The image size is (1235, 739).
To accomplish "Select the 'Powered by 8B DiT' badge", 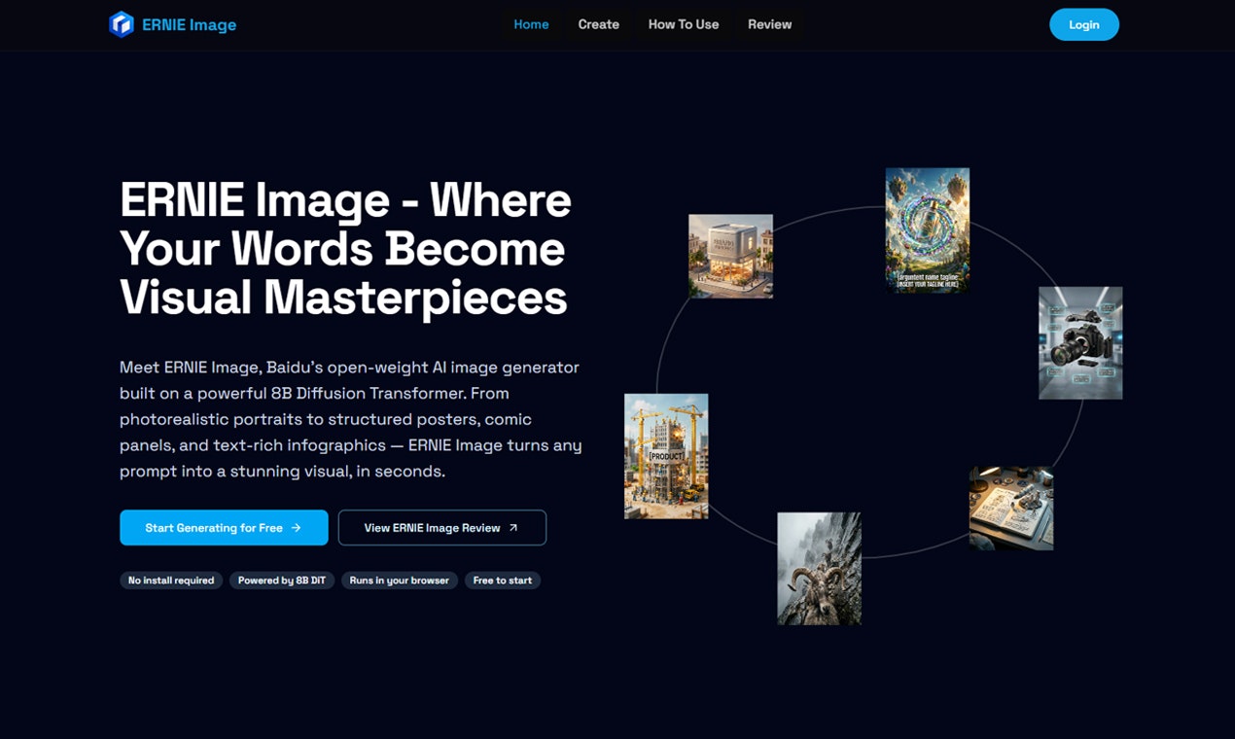I will pos(281,581).
